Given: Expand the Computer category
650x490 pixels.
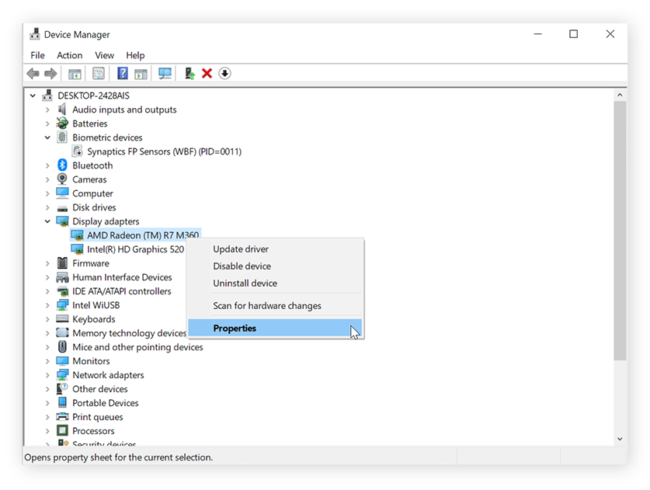Looking at the screenshot, I should (x=47, y=193).
